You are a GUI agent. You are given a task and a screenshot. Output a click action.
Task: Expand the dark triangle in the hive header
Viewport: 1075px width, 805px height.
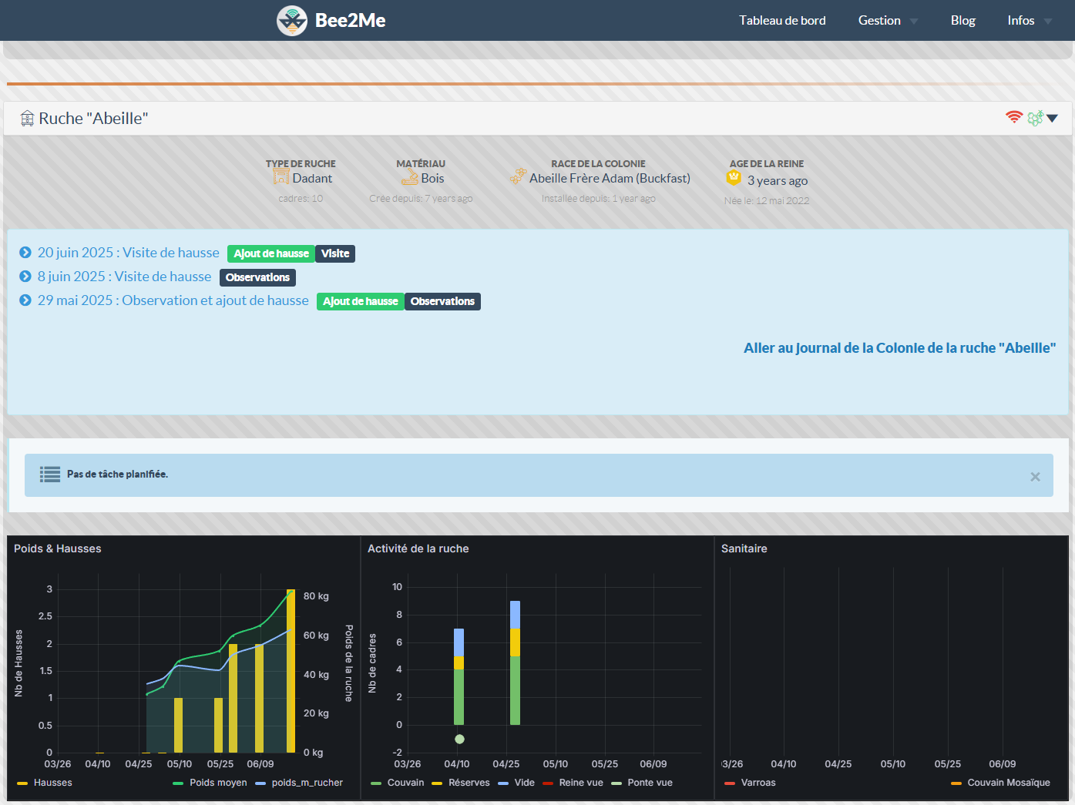(1053, 118)
